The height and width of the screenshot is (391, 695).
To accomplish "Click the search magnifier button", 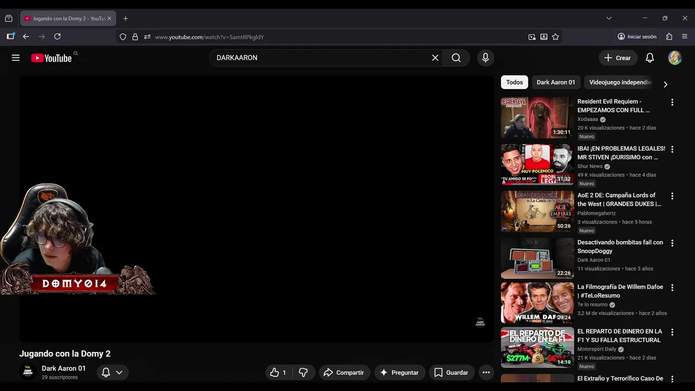I will (456, 58).
